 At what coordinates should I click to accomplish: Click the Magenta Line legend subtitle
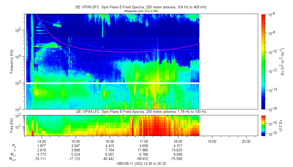pyautogui.click(x=141, y=11)
